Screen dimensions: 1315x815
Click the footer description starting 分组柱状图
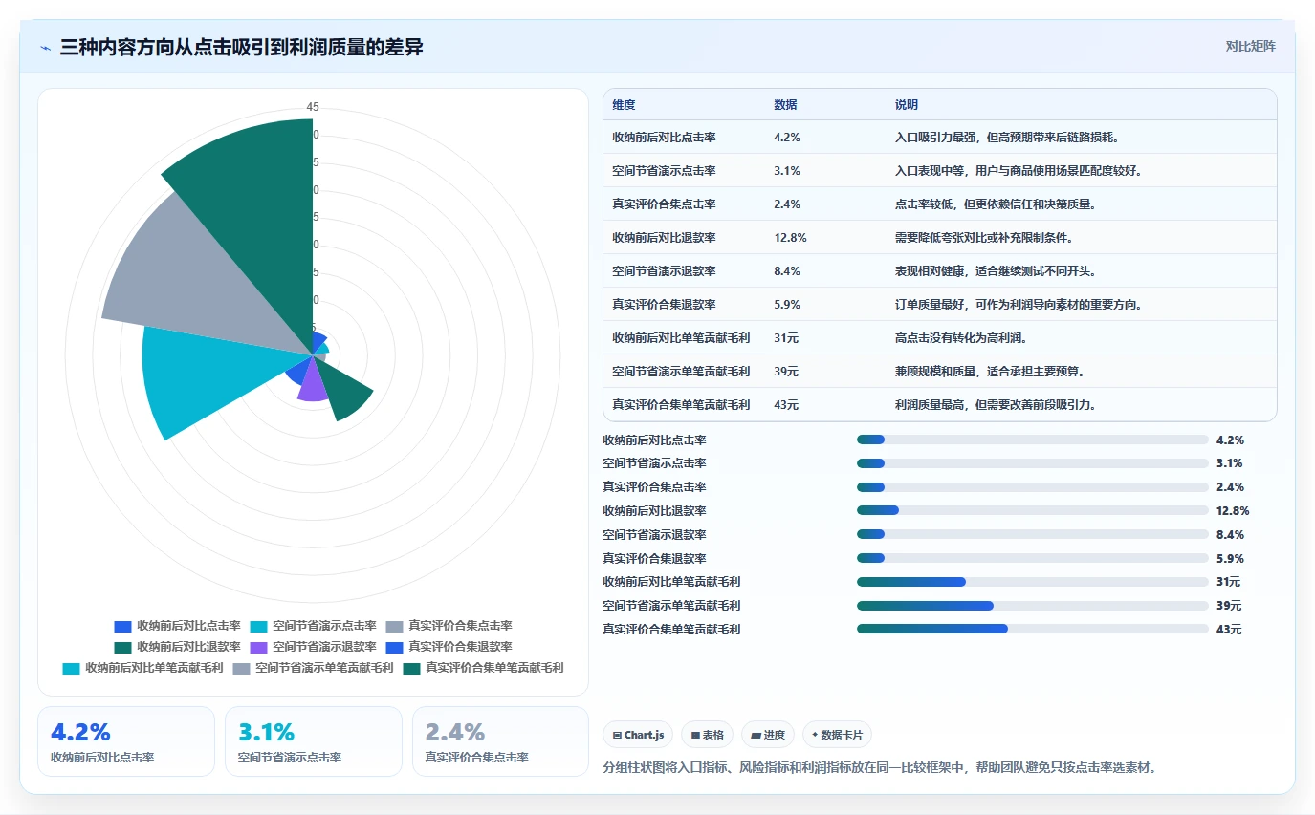881,767
